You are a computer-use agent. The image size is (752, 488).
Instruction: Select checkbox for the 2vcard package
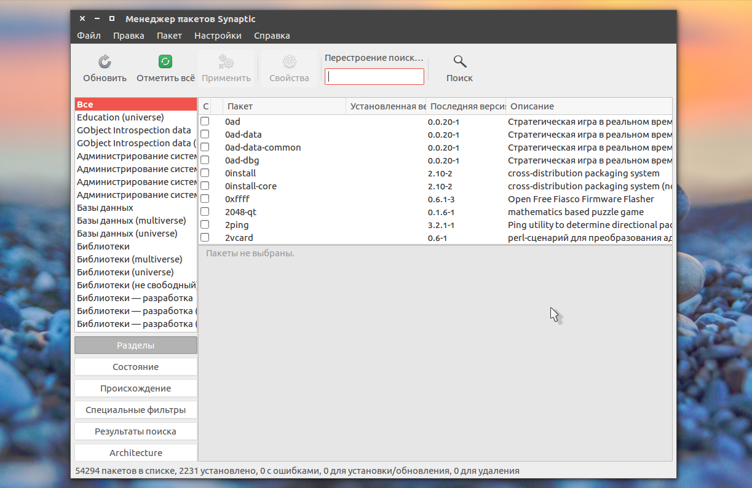(205, 238)
